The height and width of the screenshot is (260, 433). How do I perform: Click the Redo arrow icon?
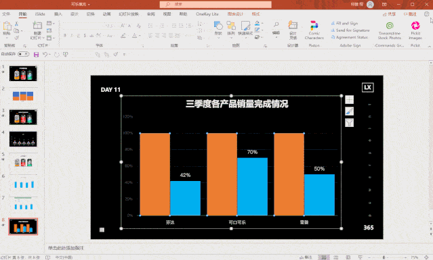[57, 55]
